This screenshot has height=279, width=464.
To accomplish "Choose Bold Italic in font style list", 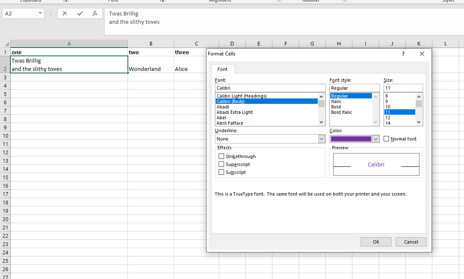I will coord(341,112).
